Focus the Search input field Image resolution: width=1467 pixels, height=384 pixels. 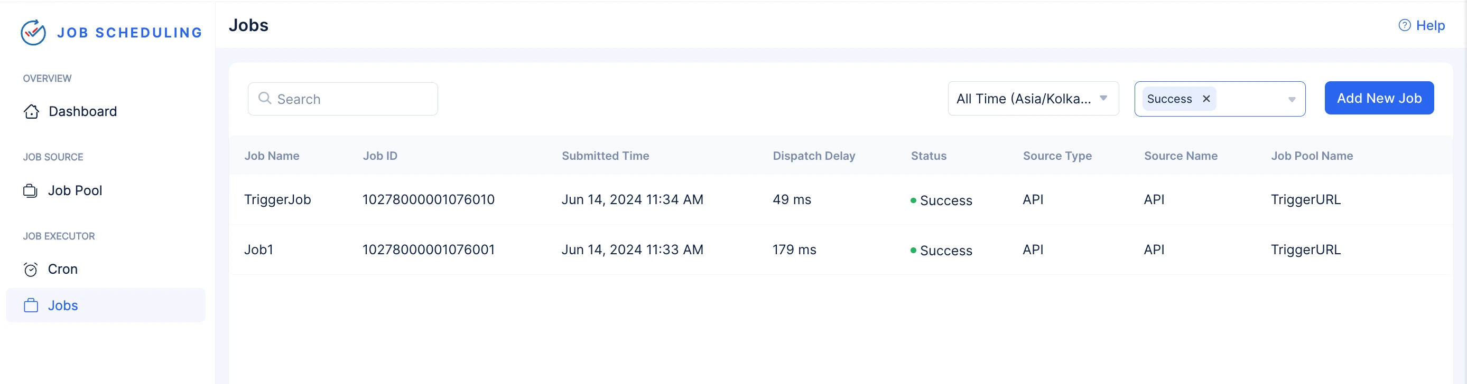pyautogui.click(x=343, y=99)
